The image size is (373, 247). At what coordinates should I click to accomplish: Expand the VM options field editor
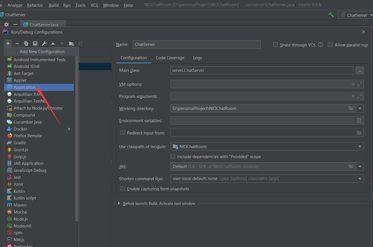[360, 84]
